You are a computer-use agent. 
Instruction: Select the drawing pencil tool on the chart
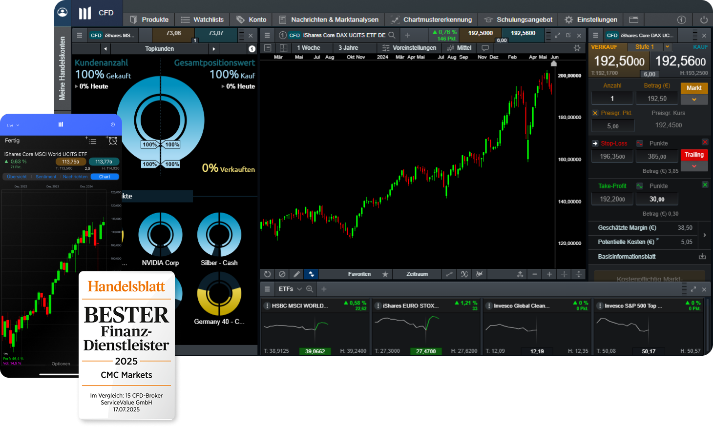pos(297,274)
